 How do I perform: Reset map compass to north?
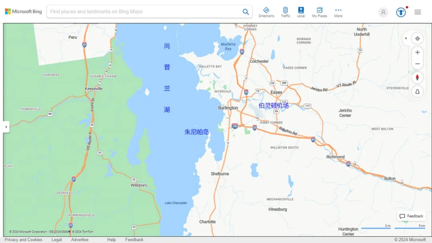417,78
